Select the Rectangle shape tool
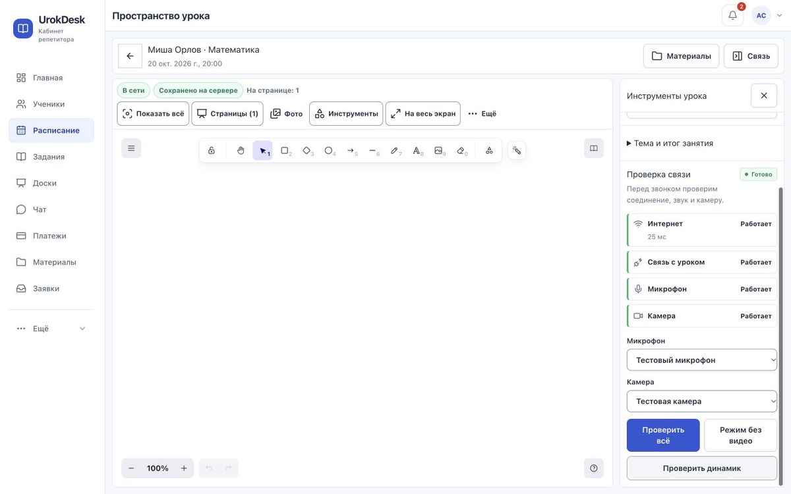 285,150
